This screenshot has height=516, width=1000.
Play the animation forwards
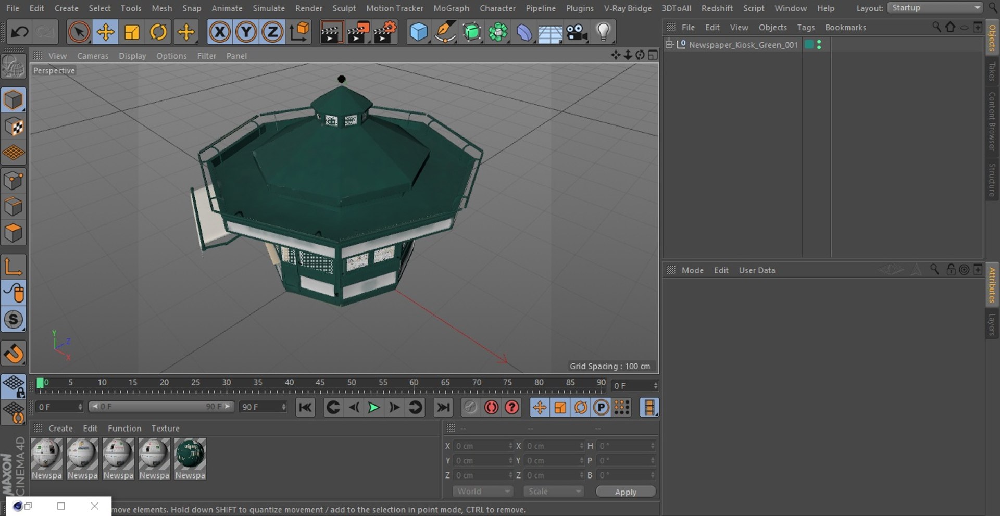[x=373, y=407]
